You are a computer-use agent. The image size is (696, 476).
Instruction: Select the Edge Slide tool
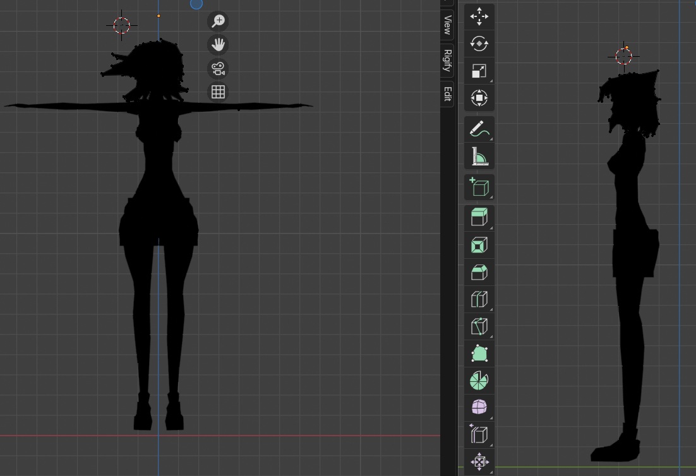click(x=479, y=434)
